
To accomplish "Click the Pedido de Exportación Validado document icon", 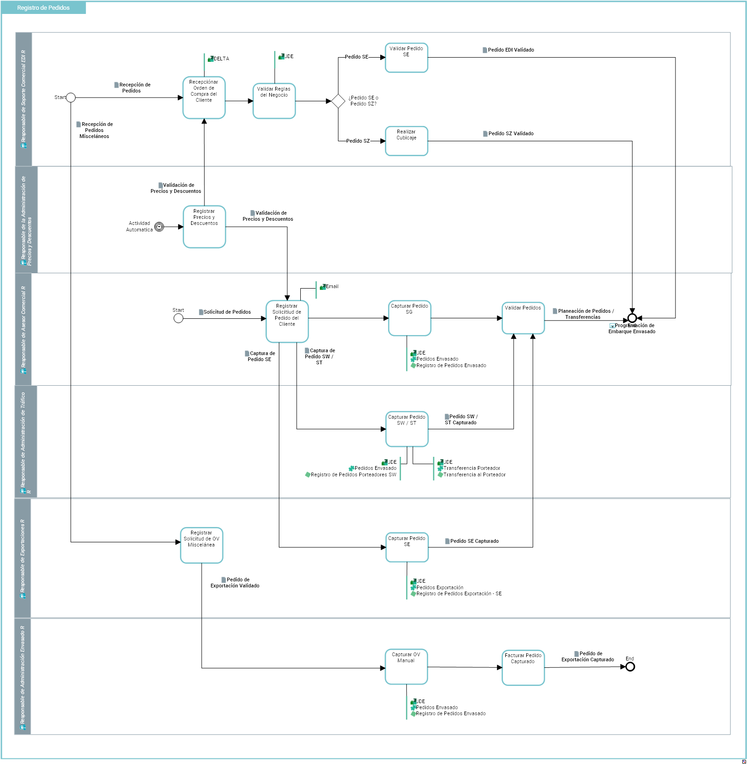I will pyautogui.click(x=224, y=580).
